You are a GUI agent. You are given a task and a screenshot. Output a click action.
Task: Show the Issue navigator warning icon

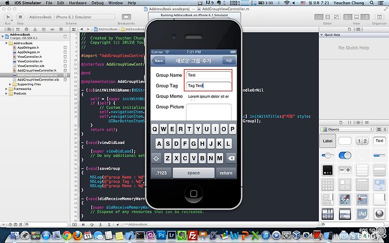click(x=35, y=29)
